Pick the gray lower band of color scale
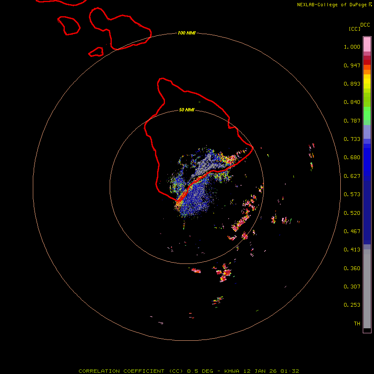The width and height of the screenshot is (374, 374). [x=367, y=289]
